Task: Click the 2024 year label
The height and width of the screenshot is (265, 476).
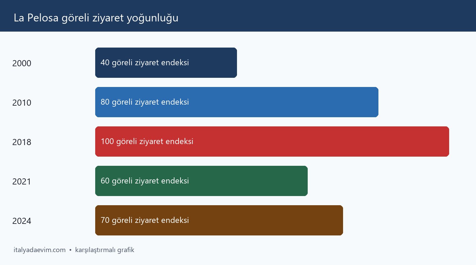Action: tap(22, 221)
